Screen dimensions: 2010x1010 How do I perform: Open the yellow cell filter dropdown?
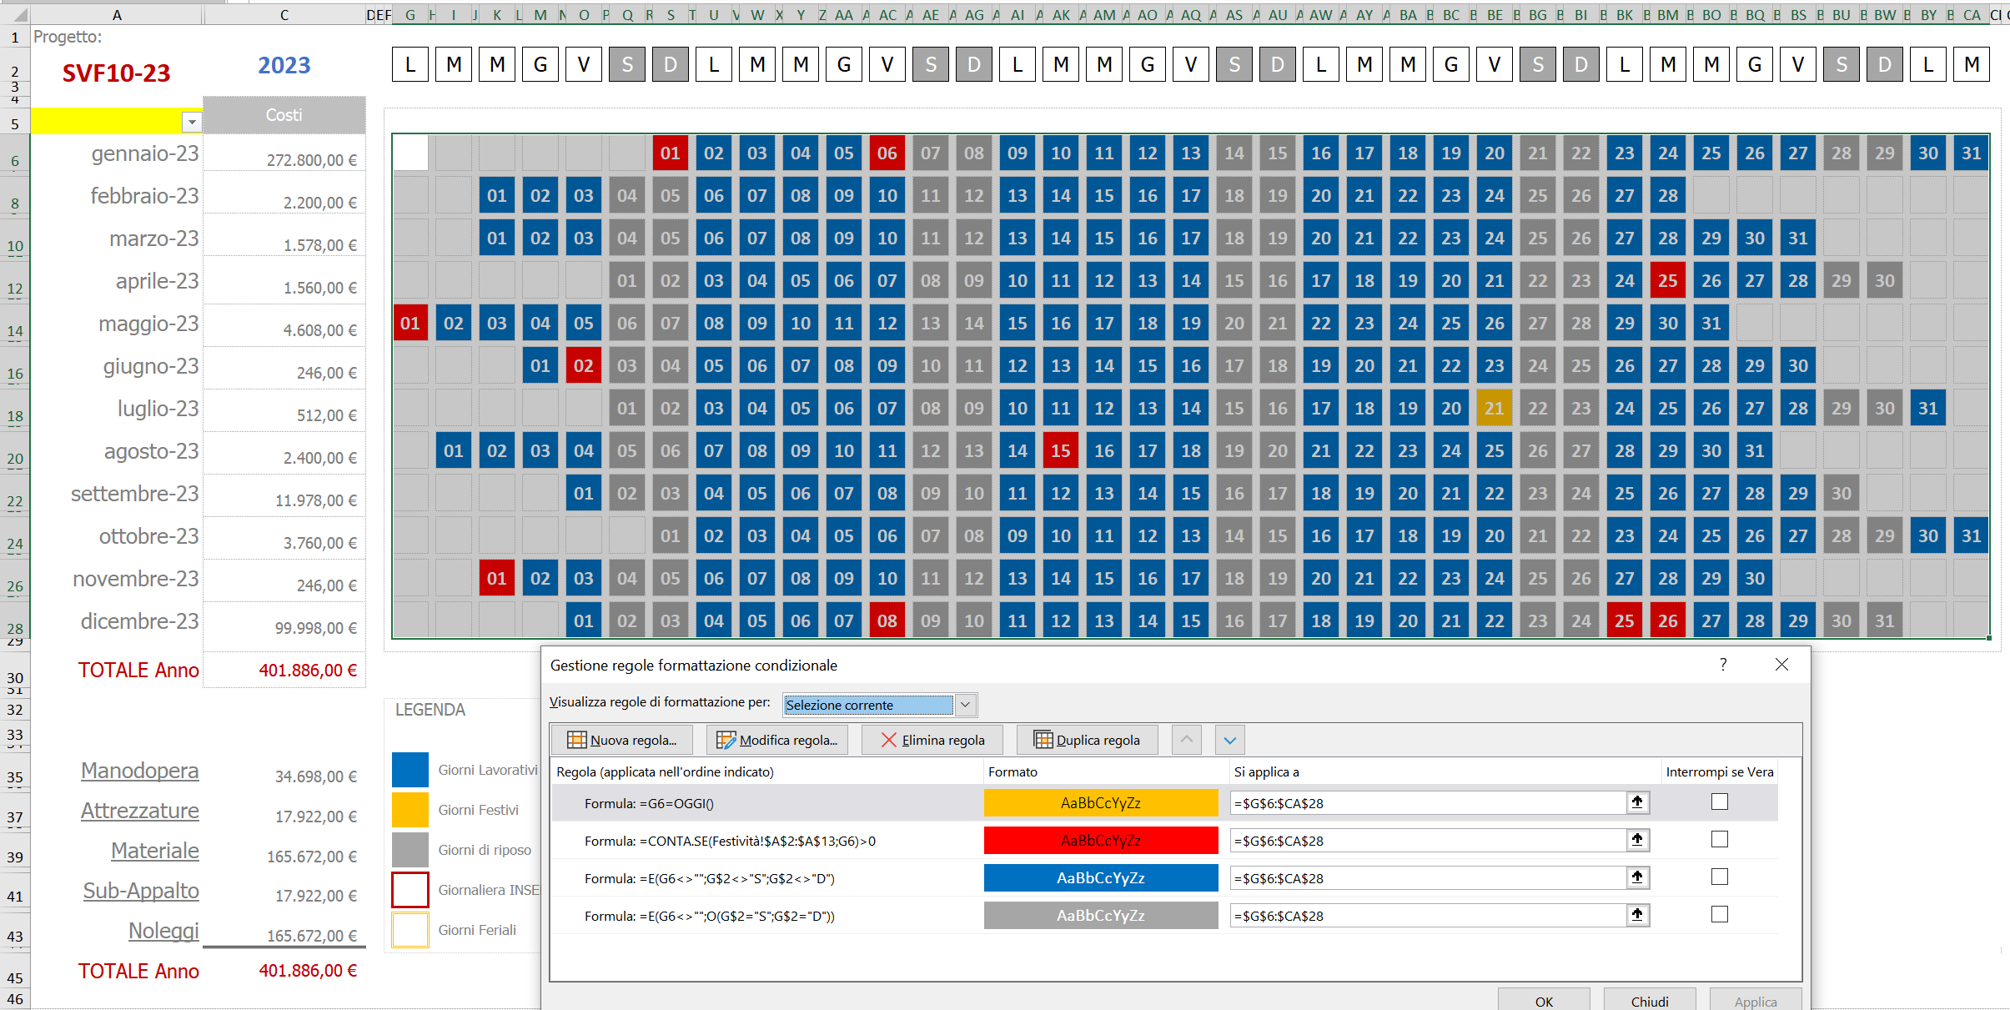click(x=192, y=123)
